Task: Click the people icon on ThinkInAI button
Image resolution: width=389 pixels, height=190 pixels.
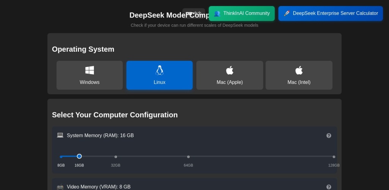Action: coord(217,13)
